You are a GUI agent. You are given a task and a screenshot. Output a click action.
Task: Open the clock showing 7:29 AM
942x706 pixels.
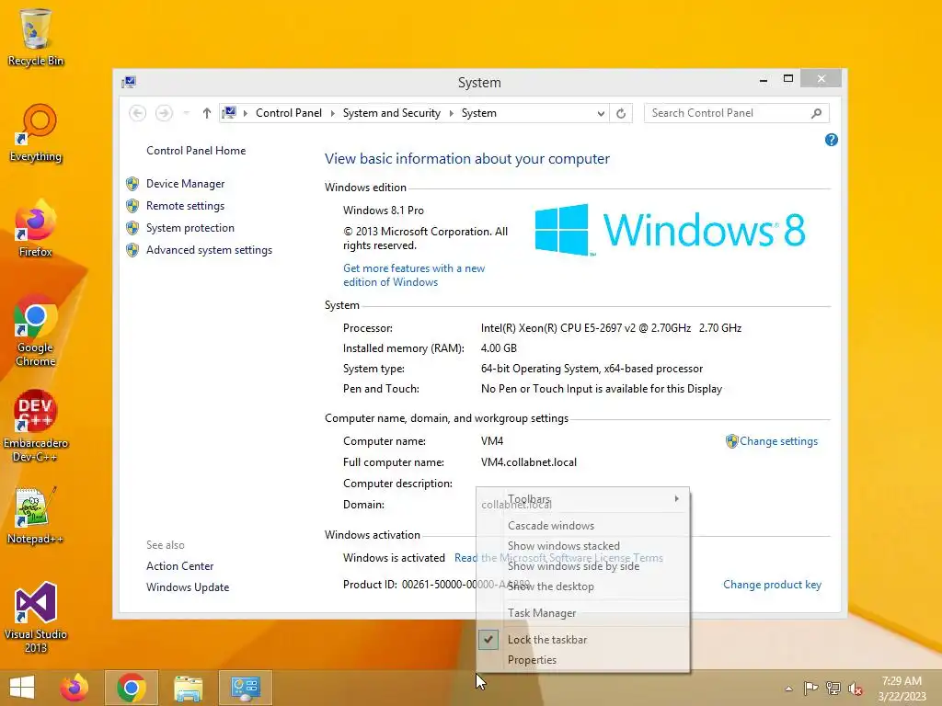pyautogui.click(x=902, y=689)
